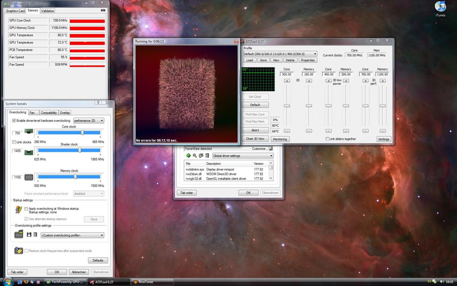This screenshot has height=286, width=457.
Task: Click the Windows startup icon under Startup settings
Action: click(19, 210)
